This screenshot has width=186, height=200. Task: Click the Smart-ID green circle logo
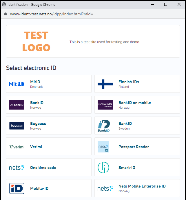point(103,168)
